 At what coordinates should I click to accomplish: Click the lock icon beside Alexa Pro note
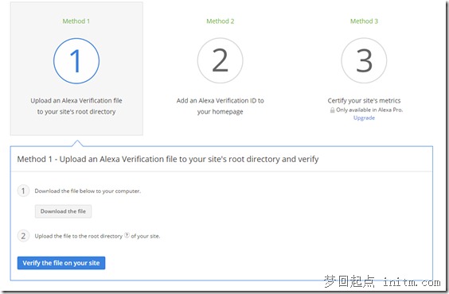(332, 110)
